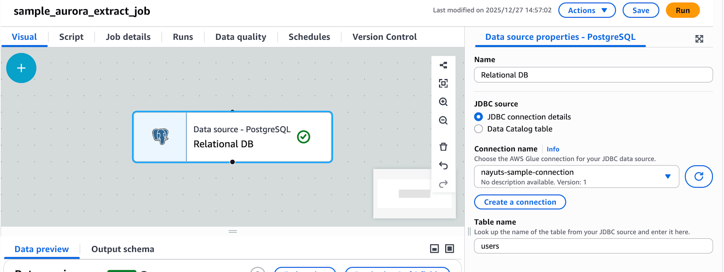The width and height of the screenshot is (724, 272).
Task: Switch to the Output schema tab
Action: pyautogui.click(x=123, y=249)
